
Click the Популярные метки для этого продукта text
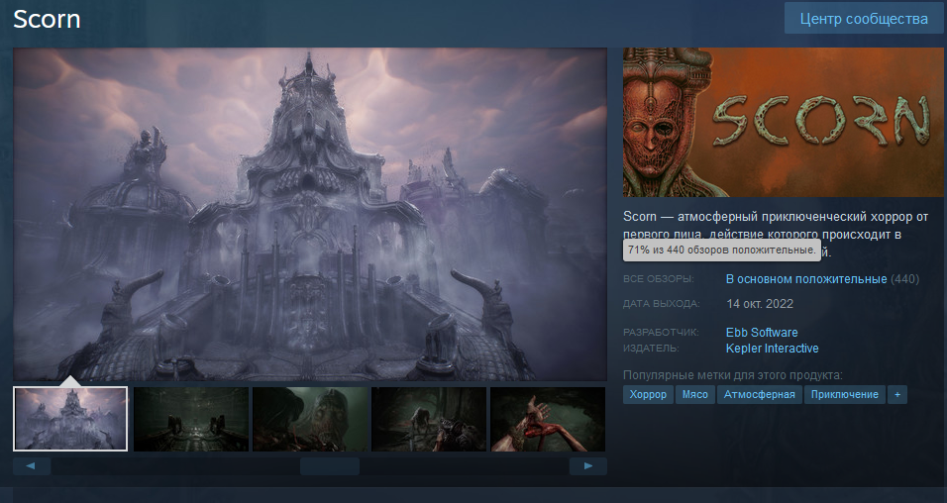pyautogui.click(x=733, y=375)
